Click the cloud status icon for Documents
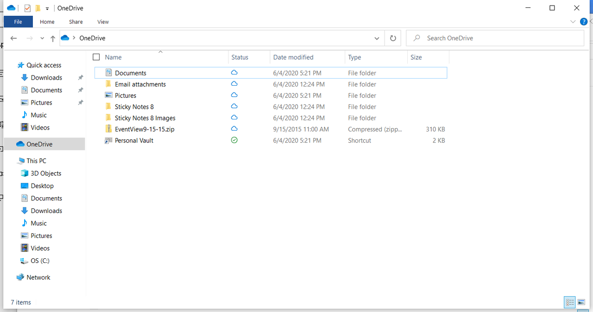This screenshot has height=312, width=593. 234,73
